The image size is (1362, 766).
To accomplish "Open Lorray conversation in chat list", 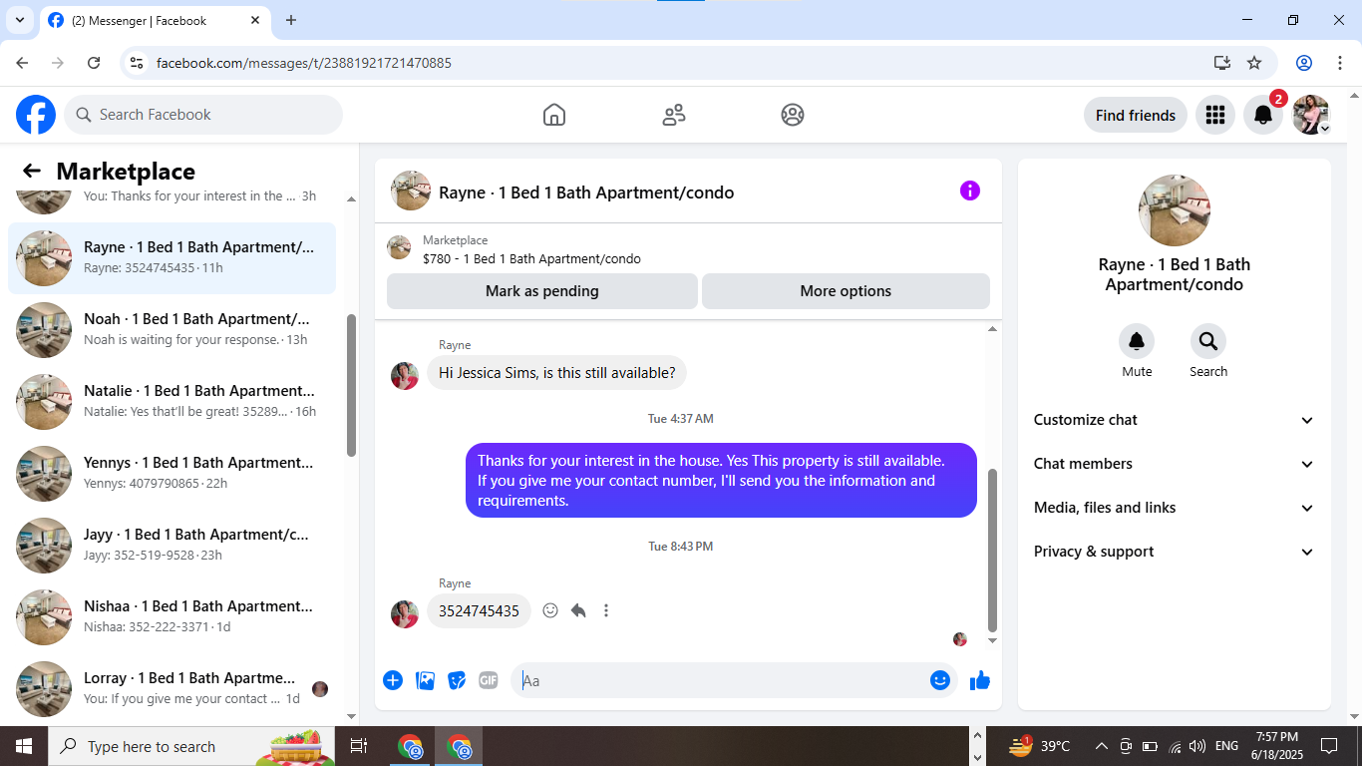I will point(172,688).
